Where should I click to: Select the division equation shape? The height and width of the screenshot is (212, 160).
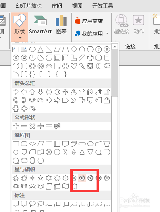pos(41,126)
